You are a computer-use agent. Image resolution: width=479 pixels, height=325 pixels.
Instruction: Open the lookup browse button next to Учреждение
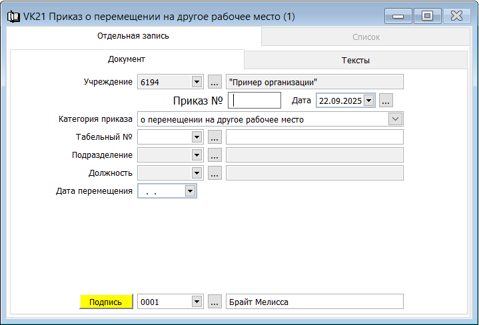point(215,82)
